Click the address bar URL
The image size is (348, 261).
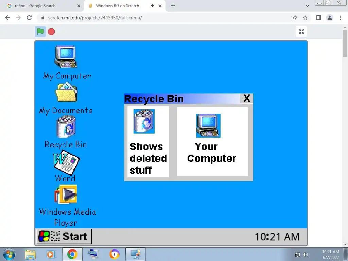(x=95, y=18)
